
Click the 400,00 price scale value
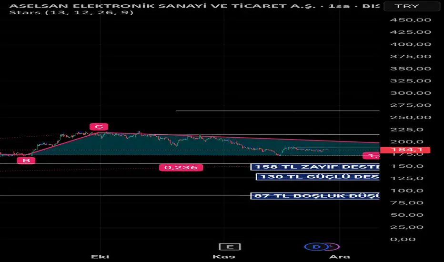411,44
